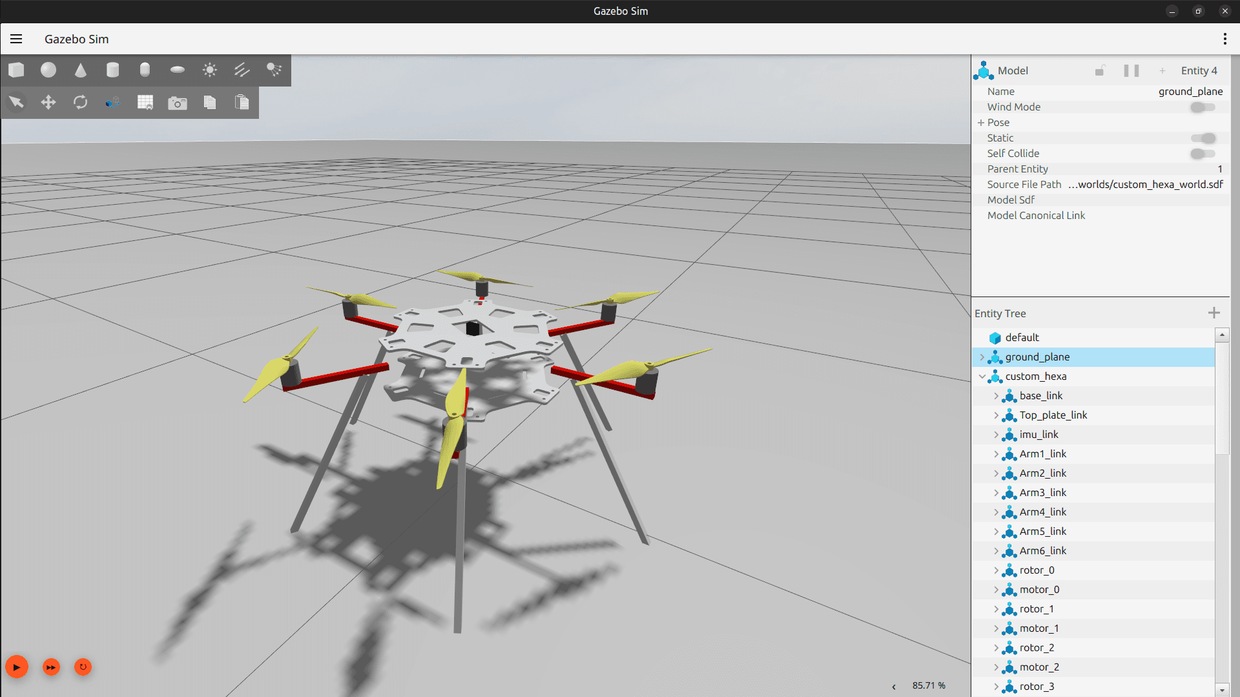This screenshot has width=1240, height=697.
Task: Insert a sphere shape
Action: (48, 70)
